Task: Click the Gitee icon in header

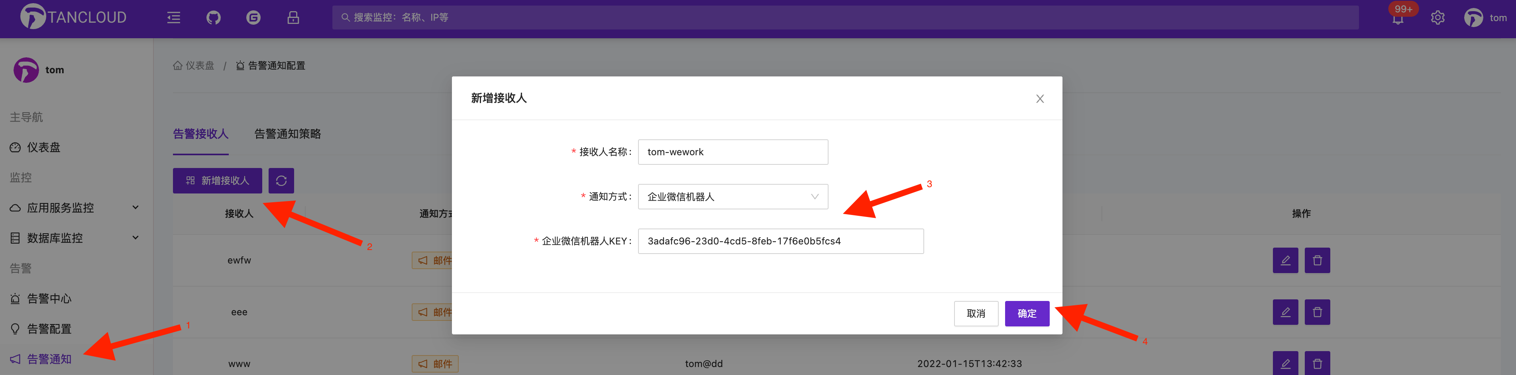Action: pos(253,18)
